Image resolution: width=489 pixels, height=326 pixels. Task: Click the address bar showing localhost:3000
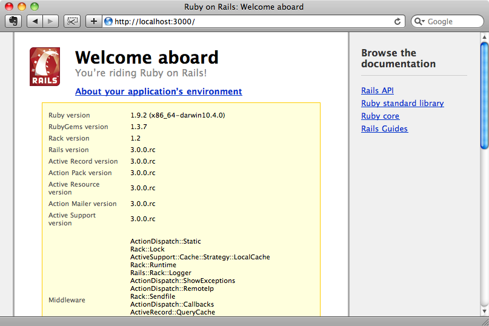(x=253, y=22)
